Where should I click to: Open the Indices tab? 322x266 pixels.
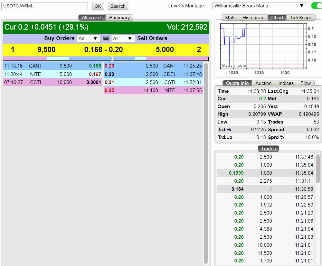pos(286,83)
